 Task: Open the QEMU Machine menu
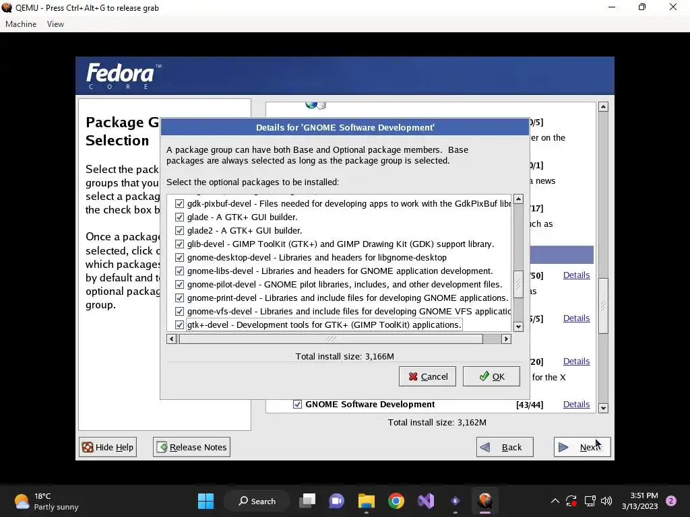pos(21,24)
